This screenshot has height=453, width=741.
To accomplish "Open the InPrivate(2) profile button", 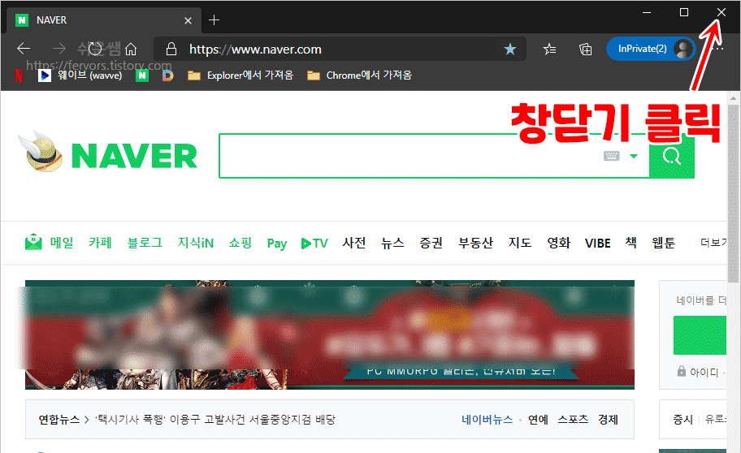I will pyautogui.click(x=651, y=49).
